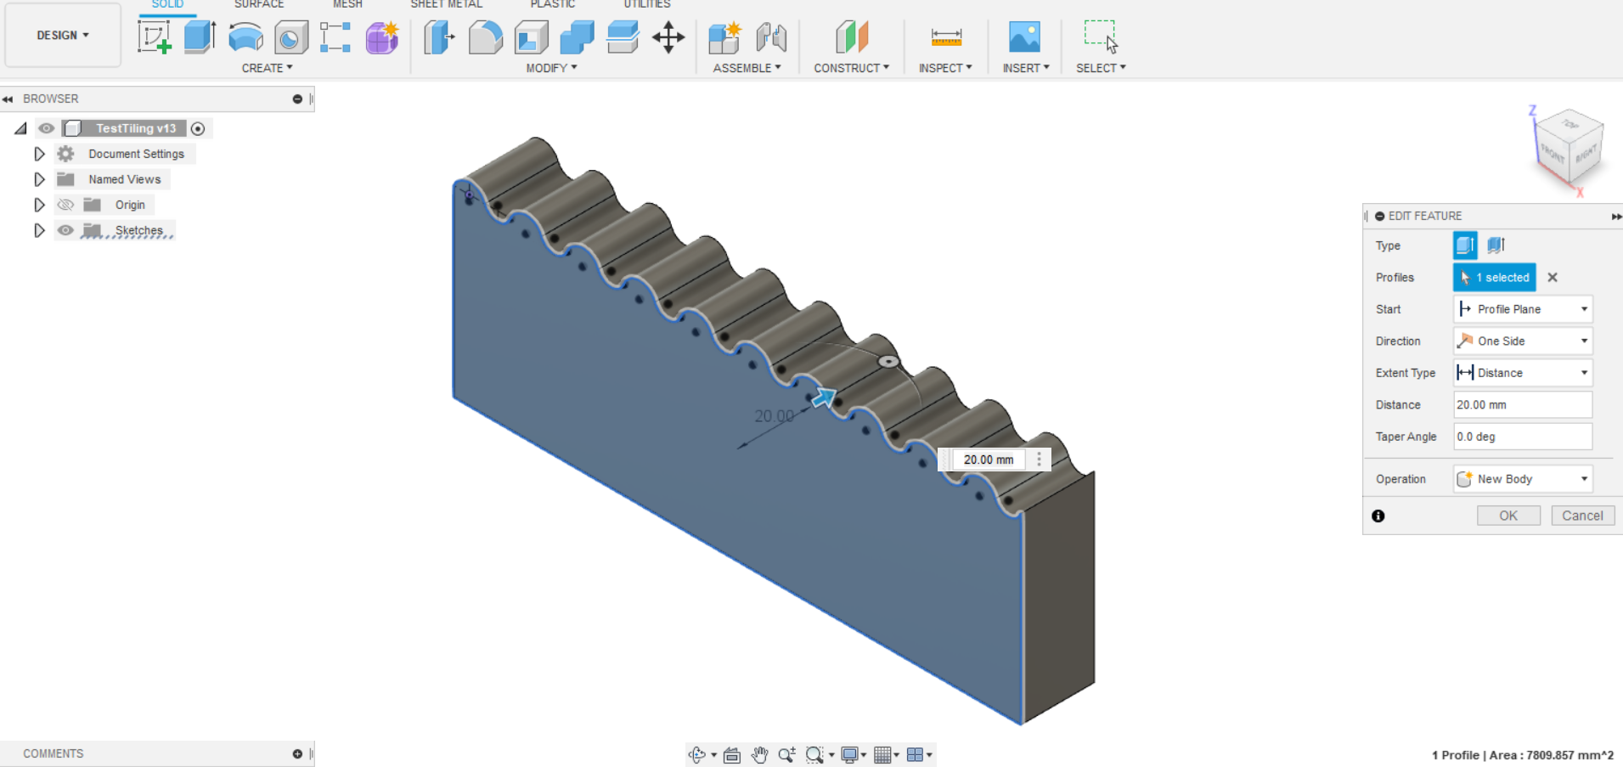Click OK in the Edit Feature dialog

(1508, 516)
